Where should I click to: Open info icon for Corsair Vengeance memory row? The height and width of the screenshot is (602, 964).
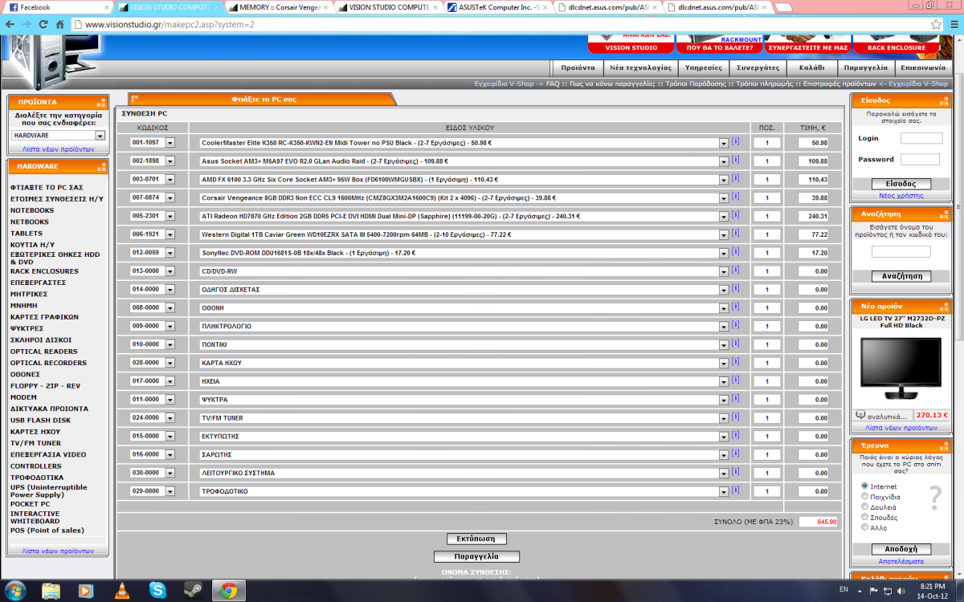coord(735,197)
